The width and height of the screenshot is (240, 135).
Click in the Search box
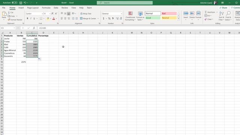point(124,3)
